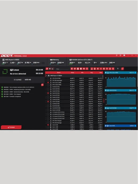Toggle the other-devices filter icon beside RAM
Image resolution: width=138 pixels, height=184 pixels.
click(x=87, y=69)
